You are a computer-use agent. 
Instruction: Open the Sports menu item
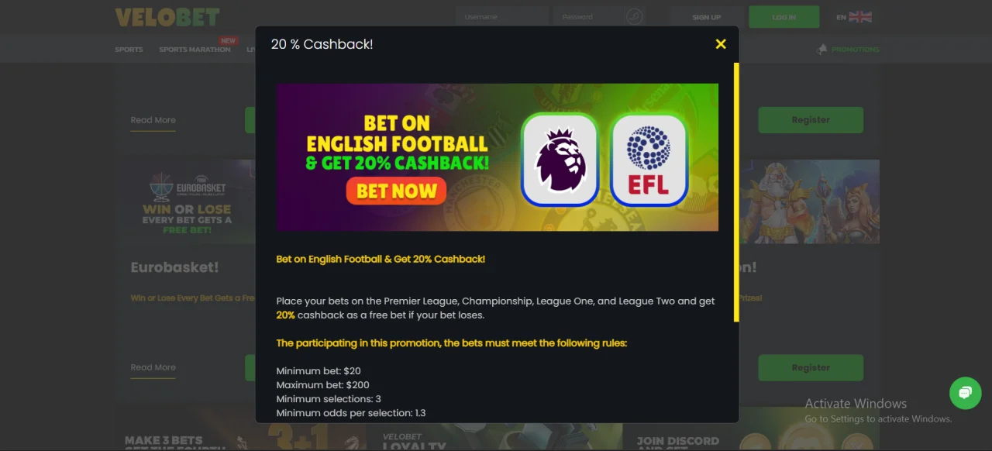tap(129, 50)
